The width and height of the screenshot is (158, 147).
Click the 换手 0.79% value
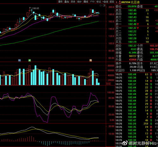133,63
